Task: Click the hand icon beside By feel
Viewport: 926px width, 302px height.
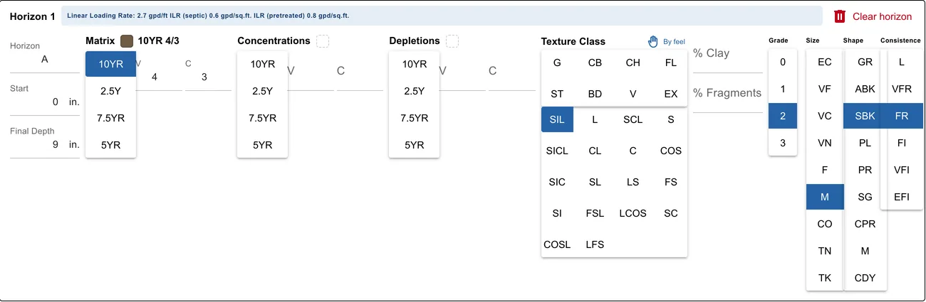Action: [x=653, y=41]
